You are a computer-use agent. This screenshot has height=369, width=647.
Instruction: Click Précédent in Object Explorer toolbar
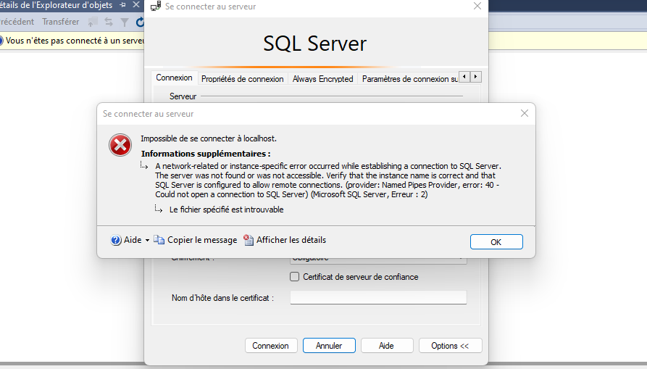click(17, 22)
